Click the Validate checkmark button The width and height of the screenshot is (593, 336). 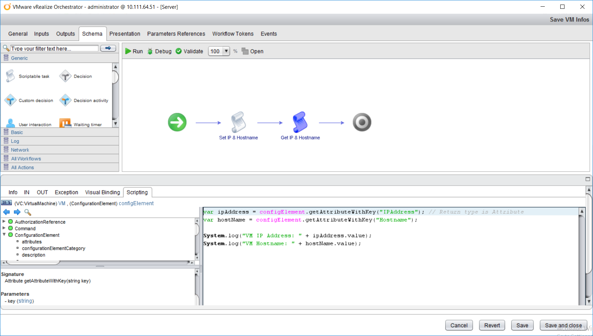pyautogui.click(x=189, y=51)
